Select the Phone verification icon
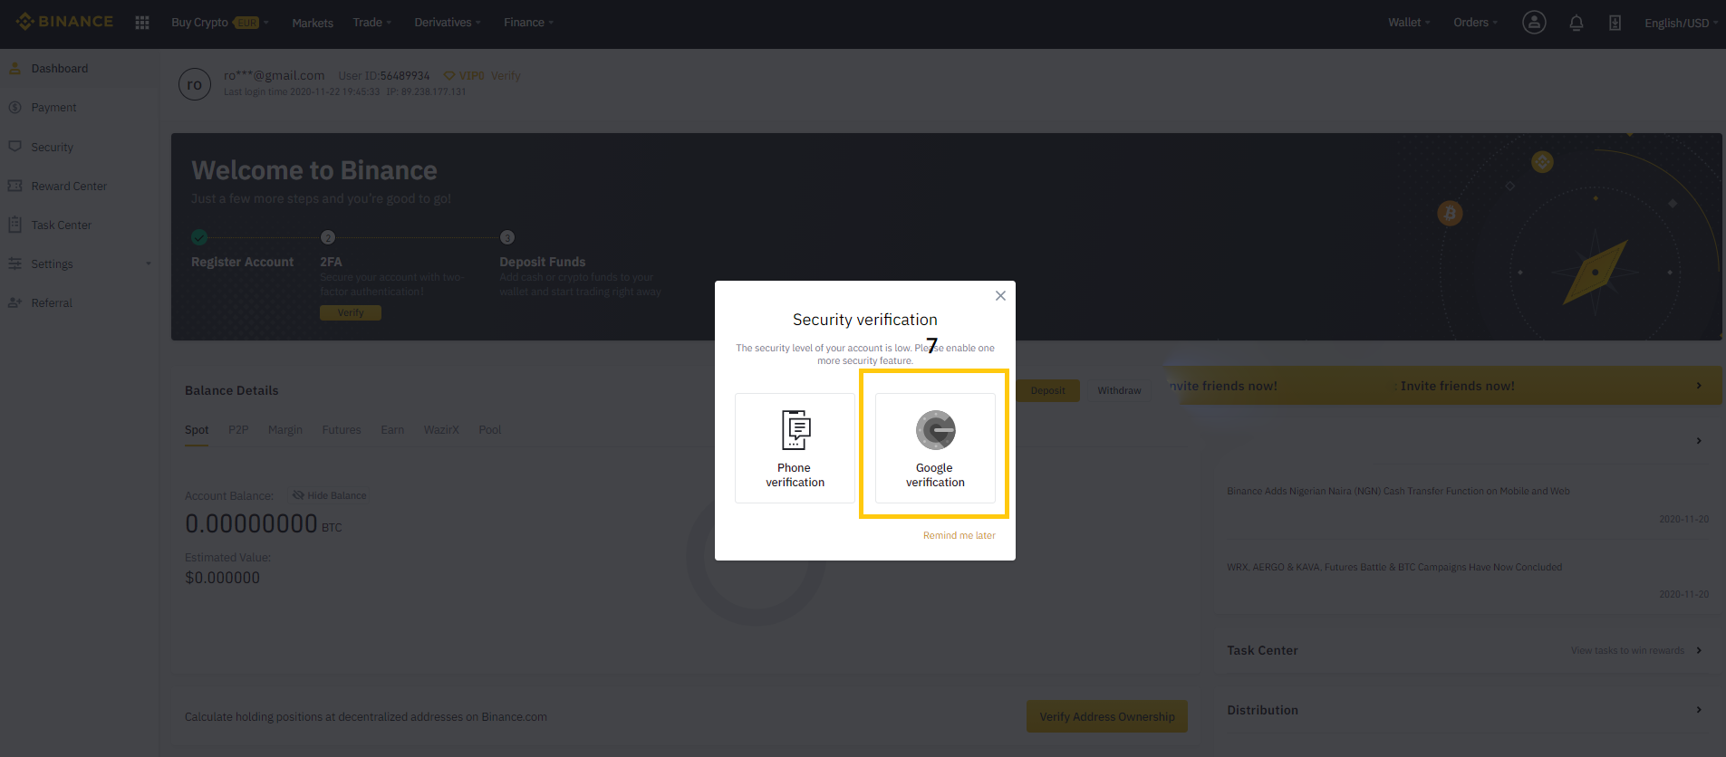This screenshot has width=1726, height=757. point(796,430)
